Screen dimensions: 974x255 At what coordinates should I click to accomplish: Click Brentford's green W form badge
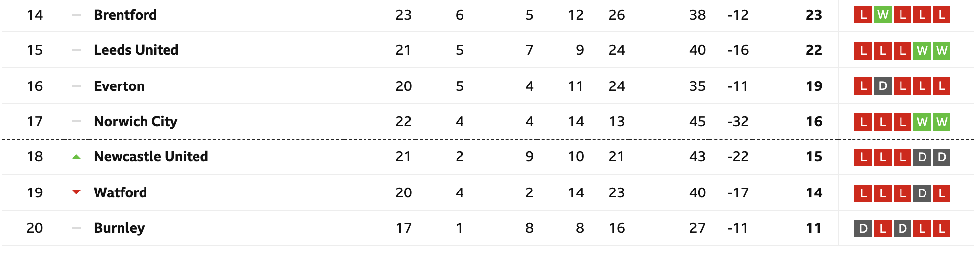point(883,15)
